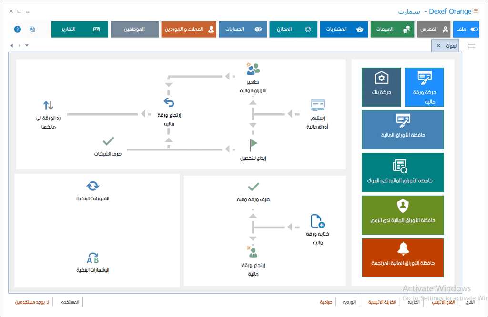Open حافظة الأوراق المالية لدى البنوك tile
488x317 pixels.
tap(403, 172)
